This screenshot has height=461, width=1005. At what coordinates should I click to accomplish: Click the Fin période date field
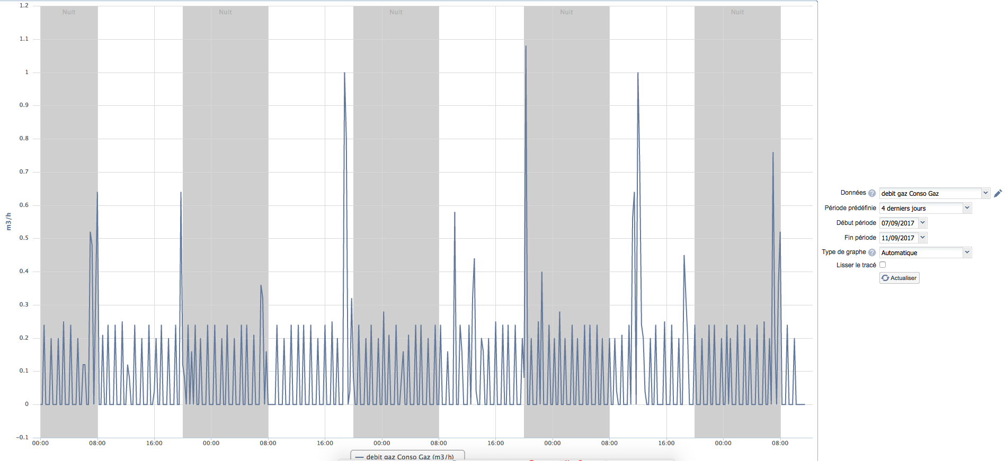tap(898, 238)
